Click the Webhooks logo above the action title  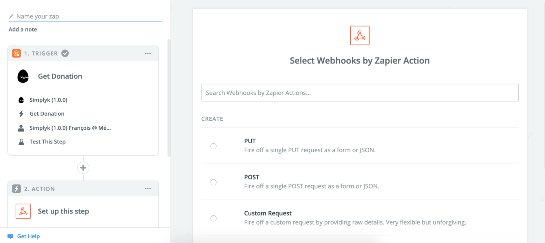(x=360, y=35)
